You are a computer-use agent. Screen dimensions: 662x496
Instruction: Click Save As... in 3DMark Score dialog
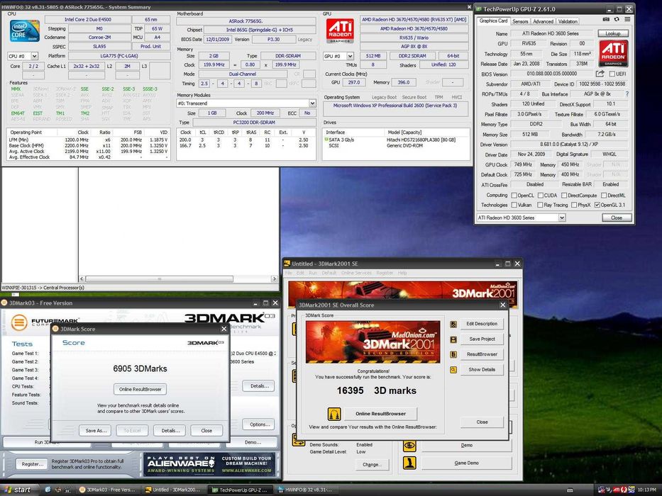(x=96, y=431)
